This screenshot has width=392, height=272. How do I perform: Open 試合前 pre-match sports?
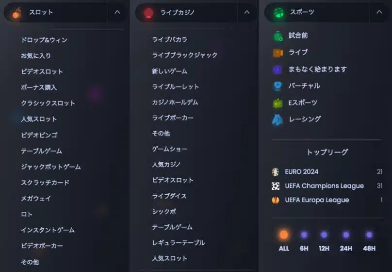click(x=298, y=35)
